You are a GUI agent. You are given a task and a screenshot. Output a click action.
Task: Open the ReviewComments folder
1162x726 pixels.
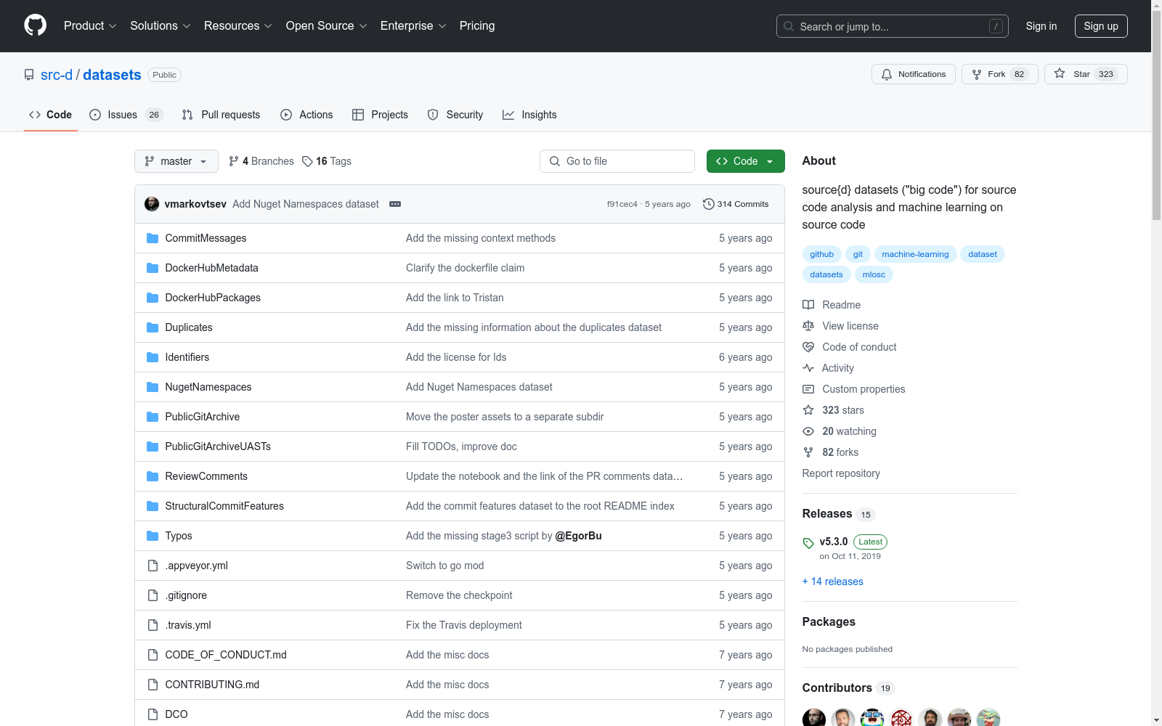(x=206, y=476)
